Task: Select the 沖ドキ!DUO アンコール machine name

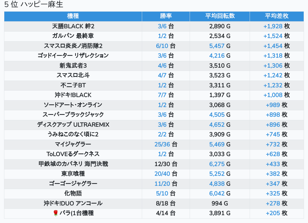Action: pyautogui.click(x=73, y=203)
